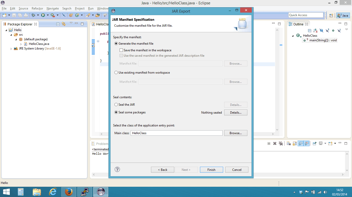The image size is (352, 197).
Task: Click the New wizard toolbar icon
Action: coord(4,15)
